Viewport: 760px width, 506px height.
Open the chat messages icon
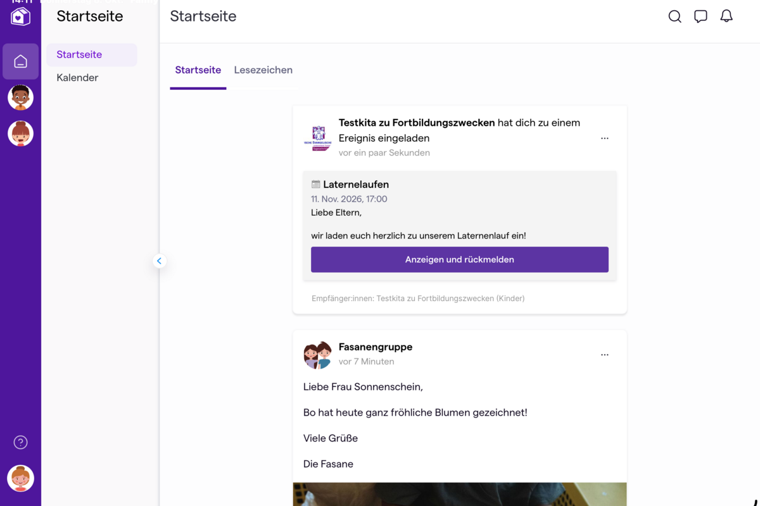(700, 16)
